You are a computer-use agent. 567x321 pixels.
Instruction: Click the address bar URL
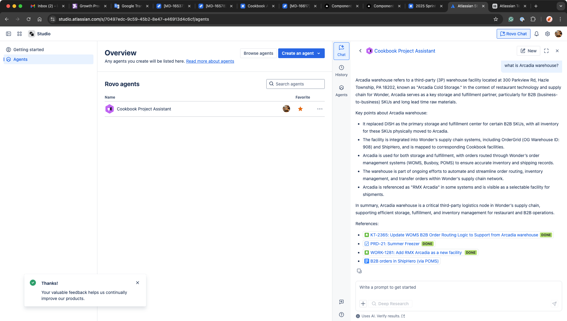coord(134,19)
